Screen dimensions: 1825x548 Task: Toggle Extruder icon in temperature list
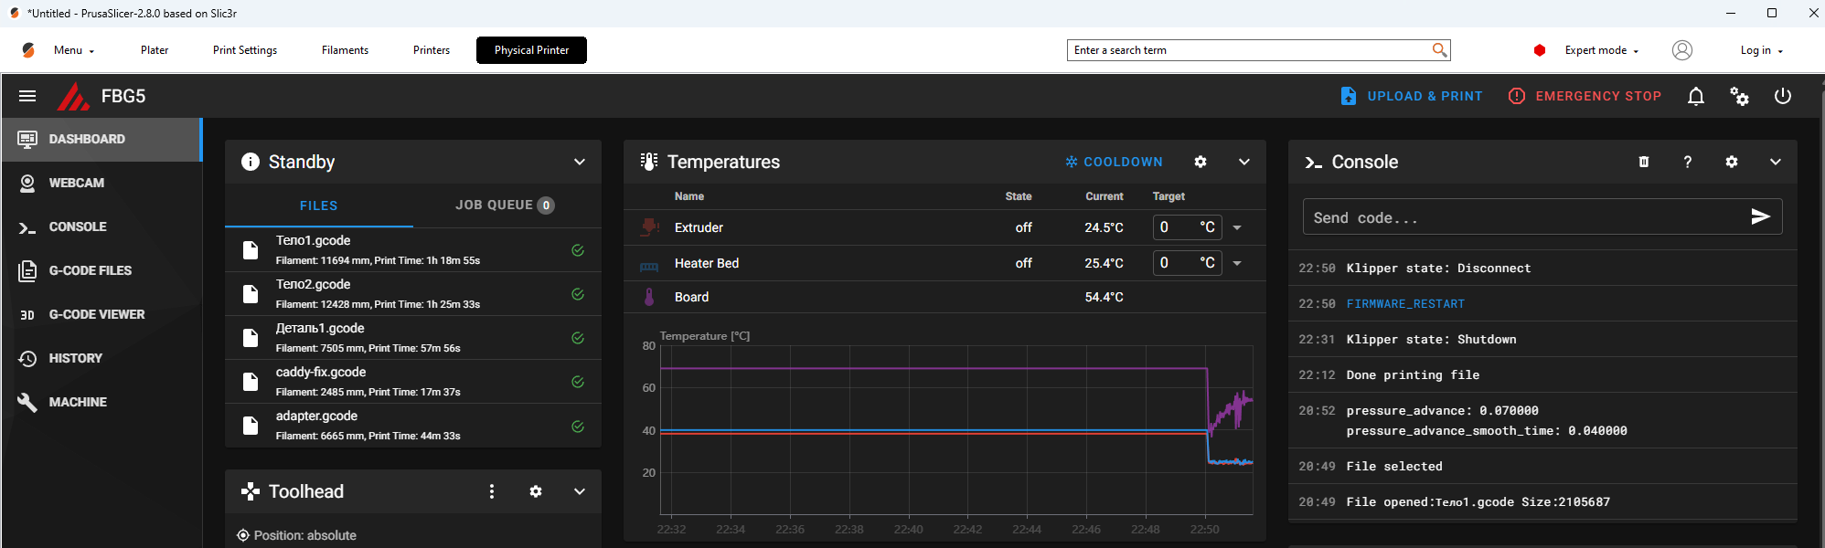click(649, 227)
